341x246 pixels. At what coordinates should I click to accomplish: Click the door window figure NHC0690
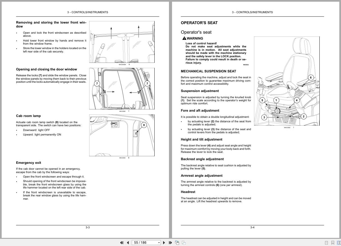(x=122, y=88)
